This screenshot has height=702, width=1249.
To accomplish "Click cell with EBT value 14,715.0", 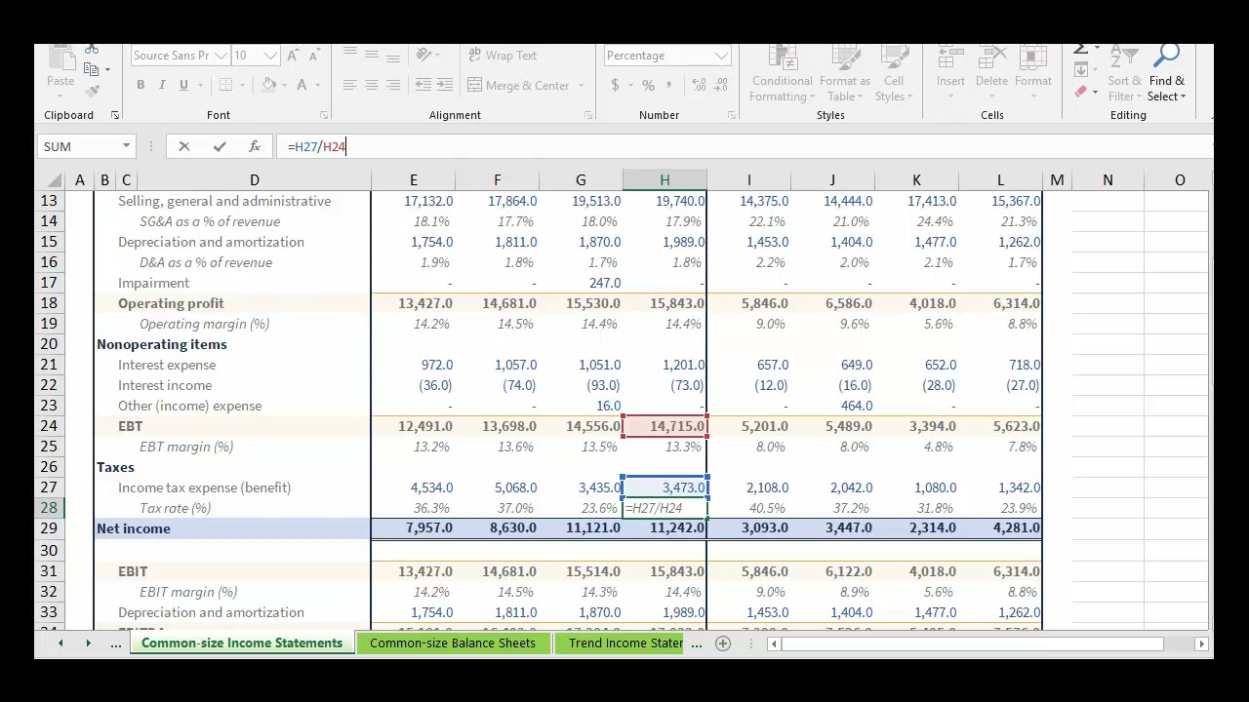I will (x=665, y=426).
